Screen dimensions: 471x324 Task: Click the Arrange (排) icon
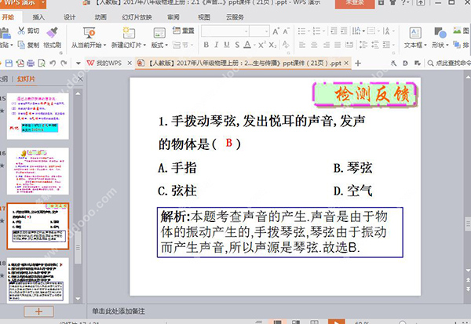click(457, 45)
